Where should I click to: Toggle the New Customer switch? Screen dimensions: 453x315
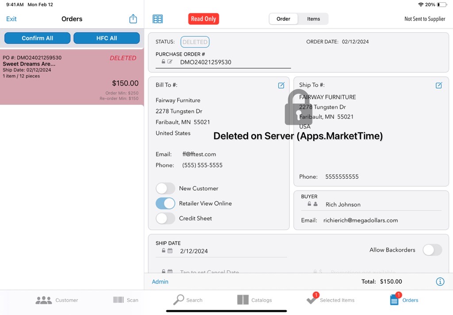pyautogui.click(x=165, y=188)
